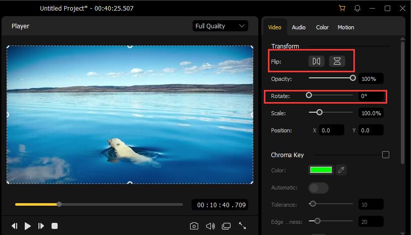Enable the Chroma Key checkbox

(386, 155)
